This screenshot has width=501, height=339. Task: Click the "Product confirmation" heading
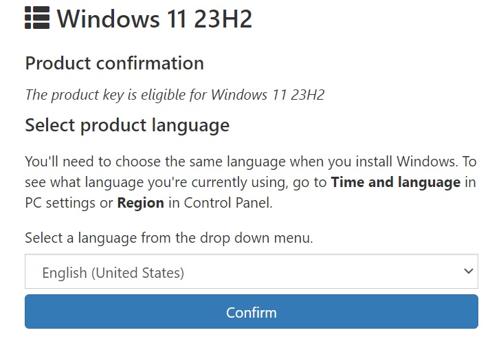tap(114, 63)
